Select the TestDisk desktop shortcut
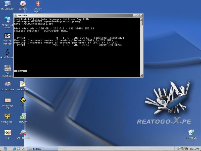Image resolution: width=201 pixels, height=151 pixels. (23, 118)
